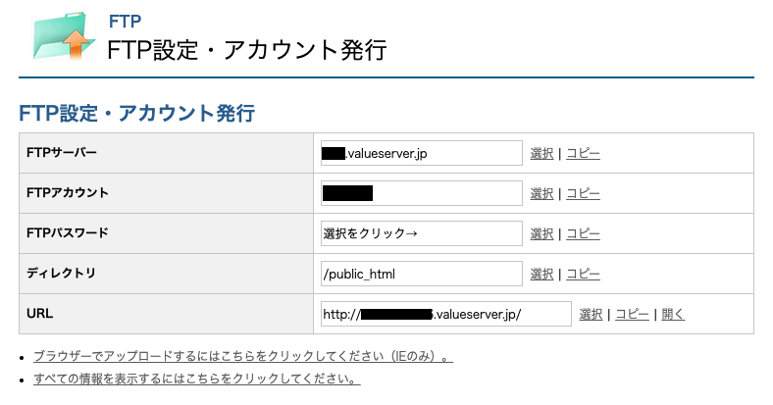Screen dimensions: 773x405
Task: Click the URL text input field
Action: [x=446, y=314]
